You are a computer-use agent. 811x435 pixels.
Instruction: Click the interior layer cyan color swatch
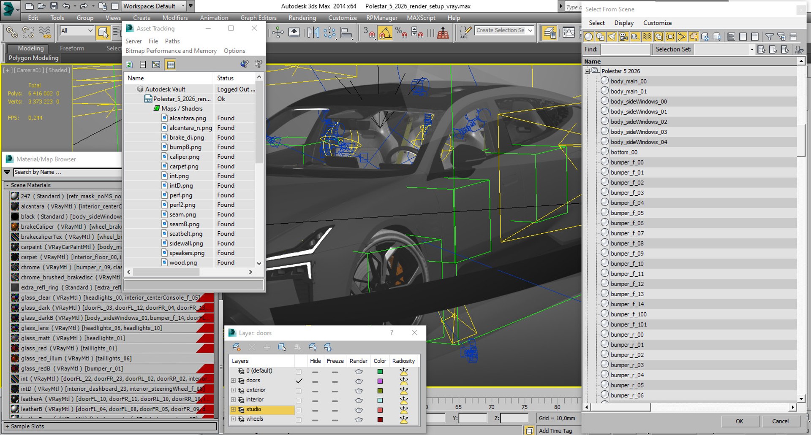(x=380, y=400)
